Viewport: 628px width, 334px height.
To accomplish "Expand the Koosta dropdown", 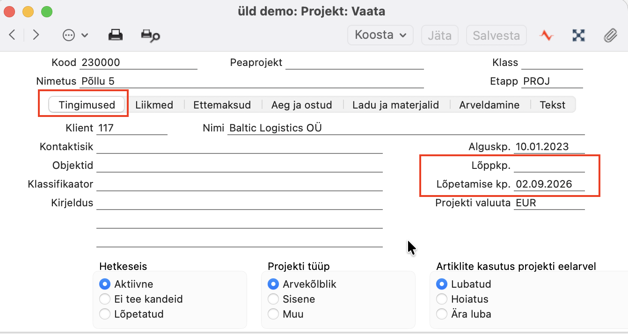I will (380, 35).
